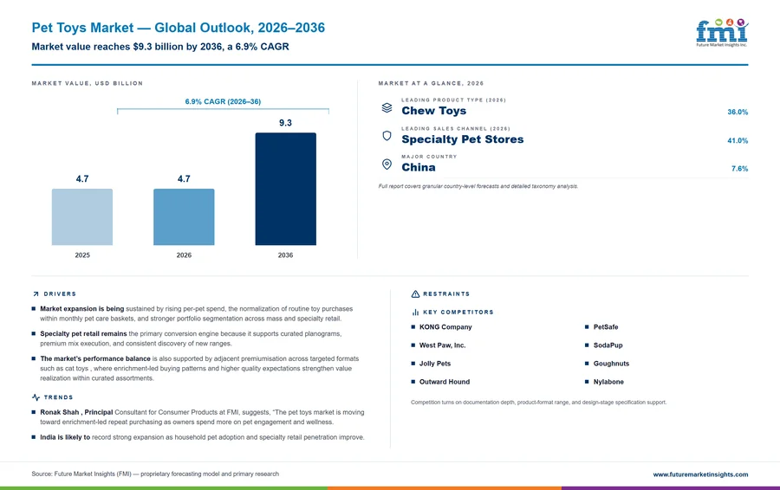Click the 'Chew Toys' text
Image resolution: width=780 pixels, height=490 pixels.
tap(434, 111)
